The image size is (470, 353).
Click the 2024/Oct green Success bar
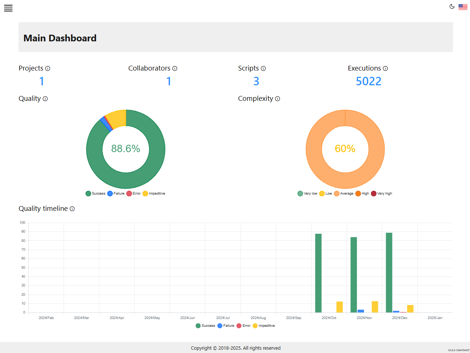[x=318, y=273]
